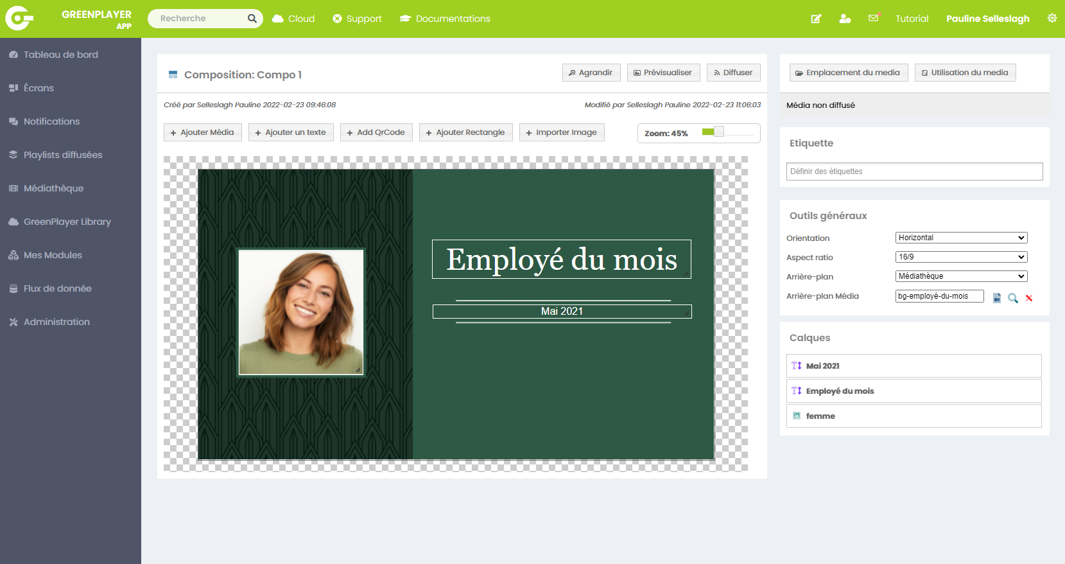The height and width of the screenshot is (564, 1065).
Task: Open the settings gear icon
Action: tap(1052, 18)
